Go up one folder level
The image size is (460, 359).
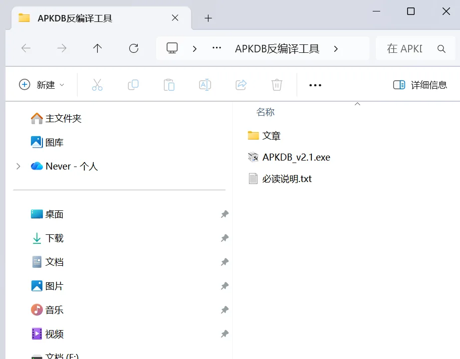coord(97,48)
